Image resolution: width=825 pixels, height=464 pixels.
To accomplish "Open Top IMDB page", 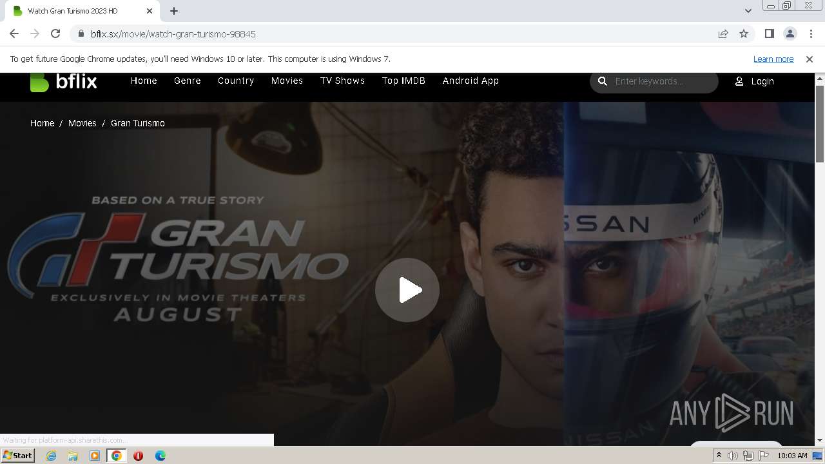I will tap(403, 81).
